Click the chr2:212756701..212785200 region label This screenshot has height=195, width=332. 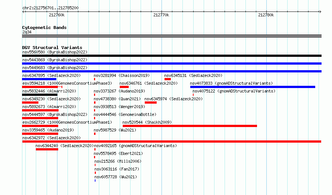[x=50, y=8]
